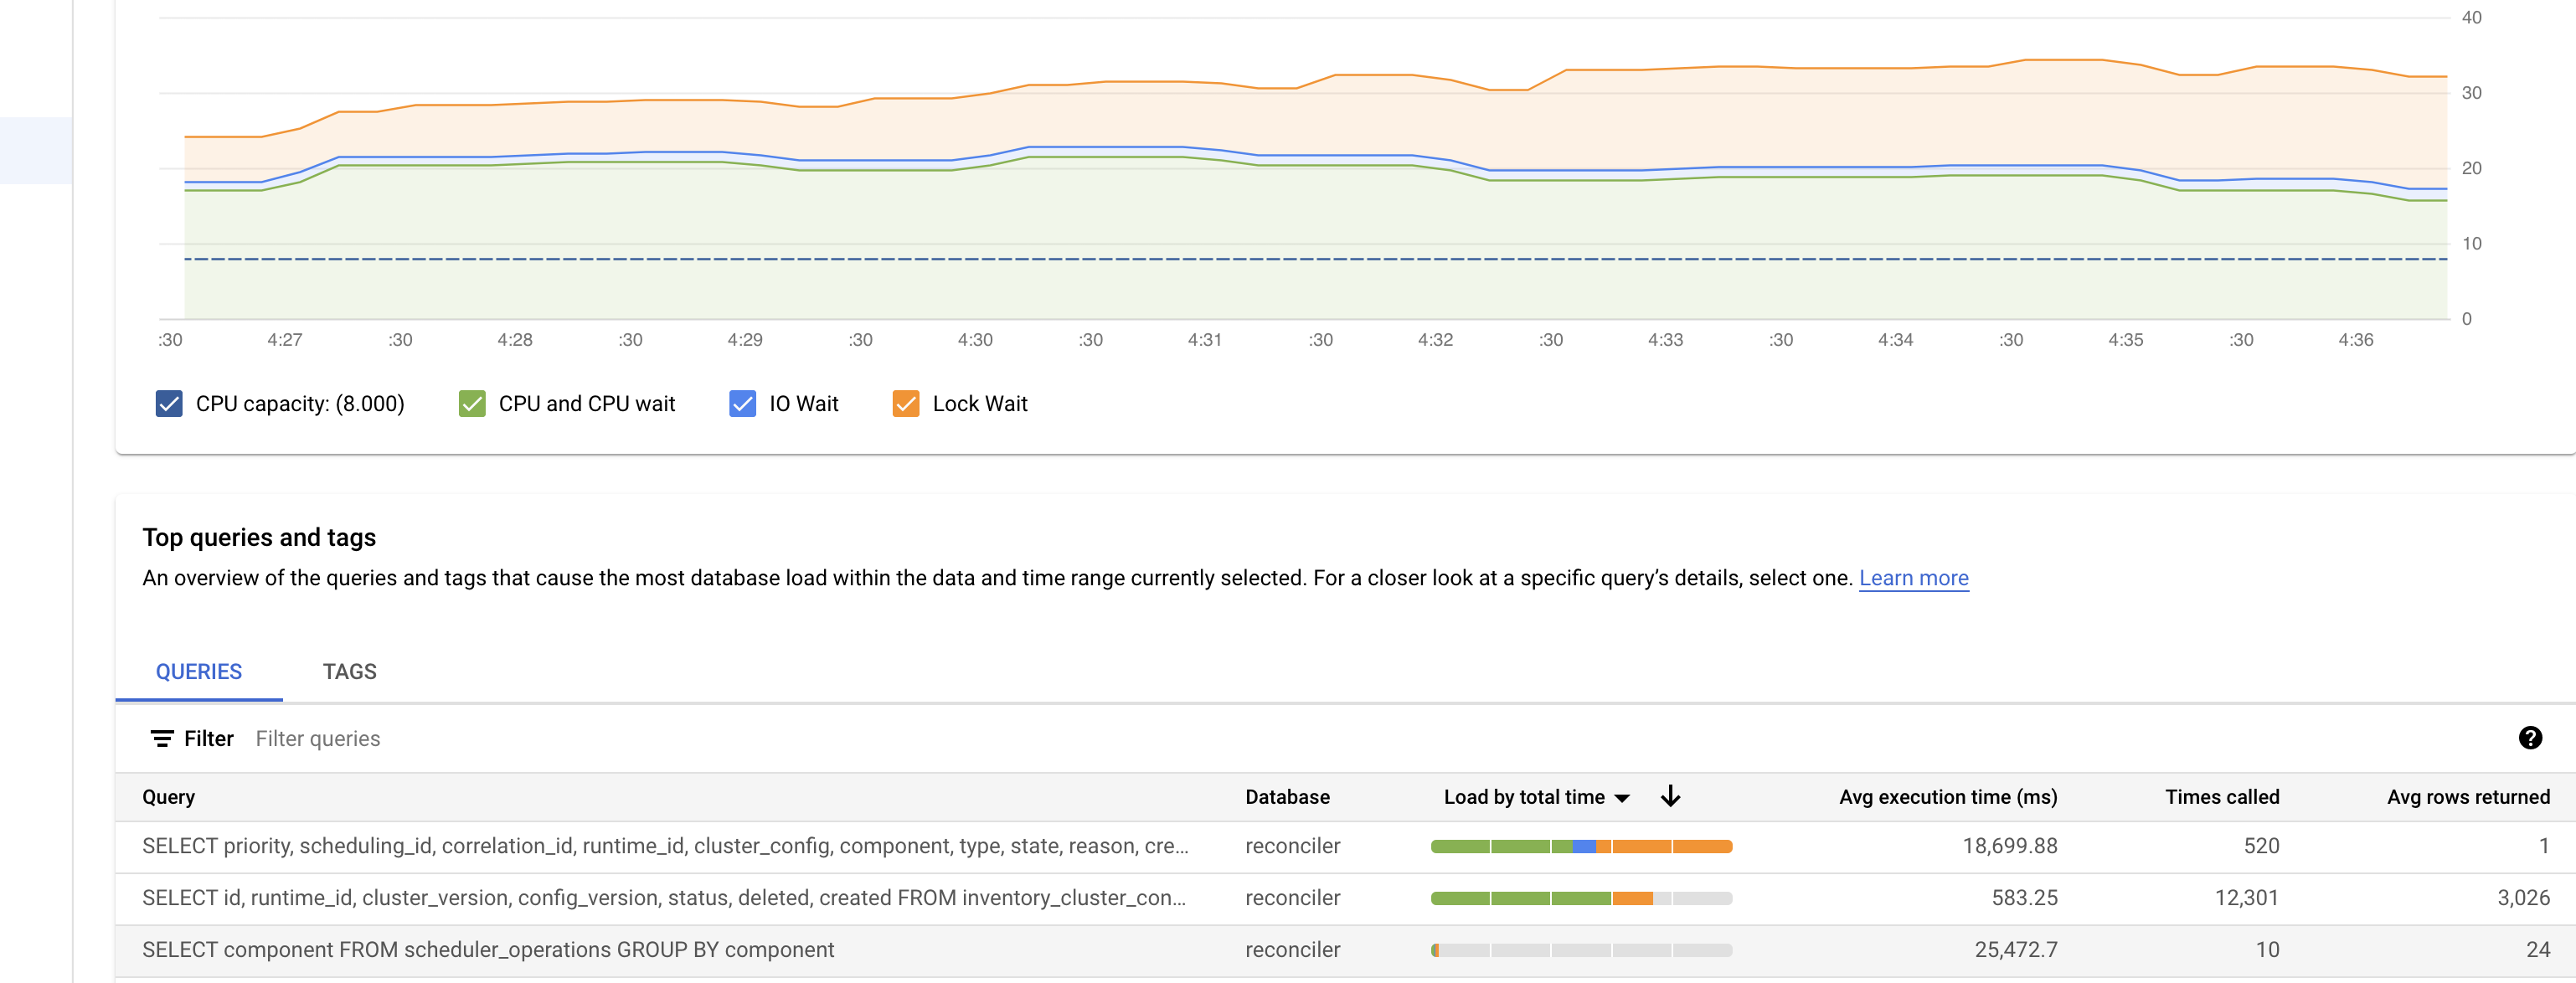Select the QUERIES tab

[x=199, y=671]
